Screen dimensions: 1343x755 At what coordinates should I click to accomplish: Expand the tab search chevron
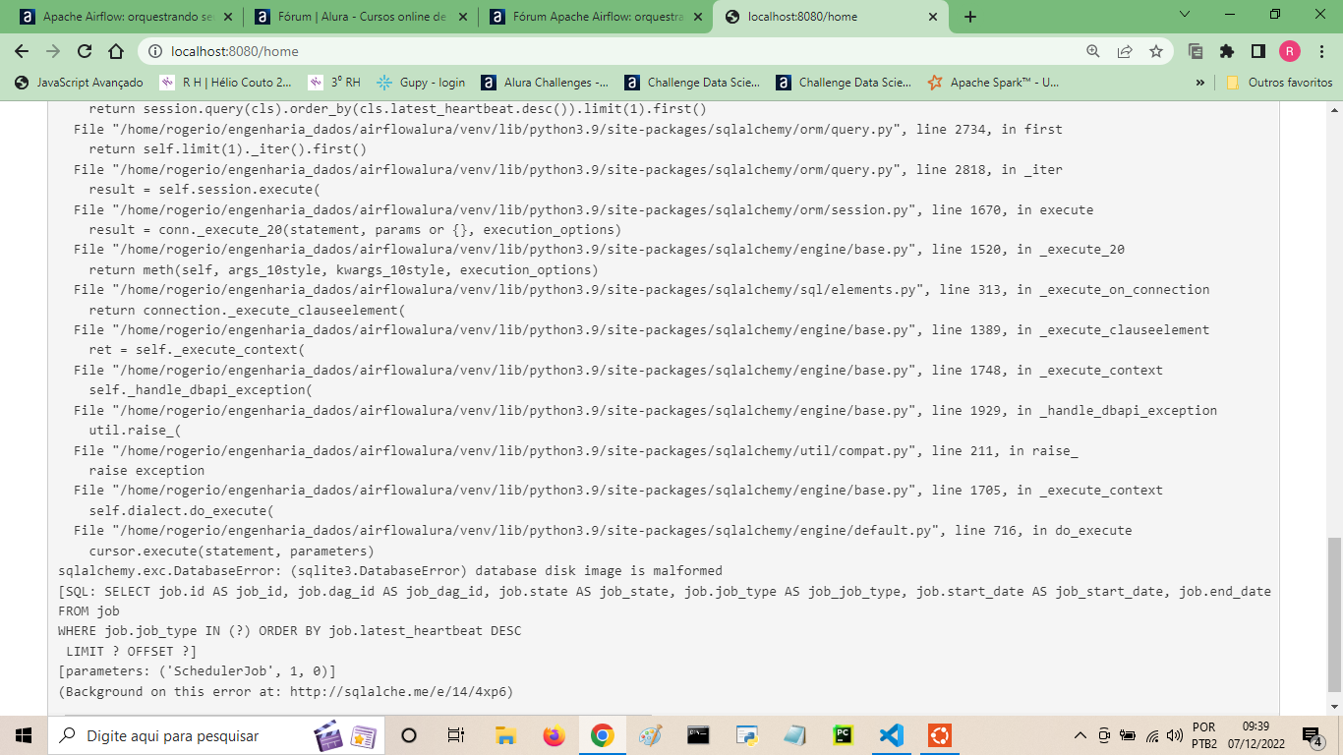click(x=1184, y=15)
